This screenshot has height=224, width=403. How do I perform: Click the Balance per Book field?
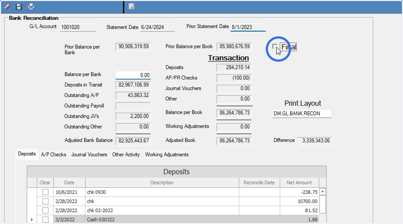[234, 113]
